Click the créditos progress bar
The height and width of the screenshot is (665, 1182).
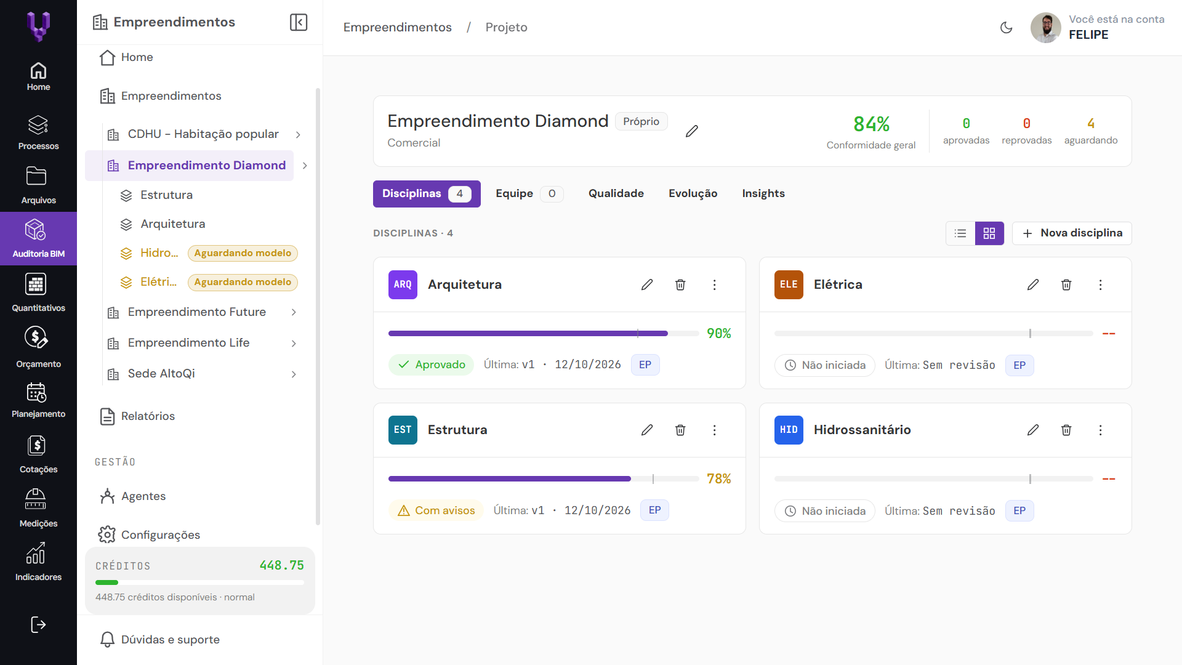[x=199, y=582]
